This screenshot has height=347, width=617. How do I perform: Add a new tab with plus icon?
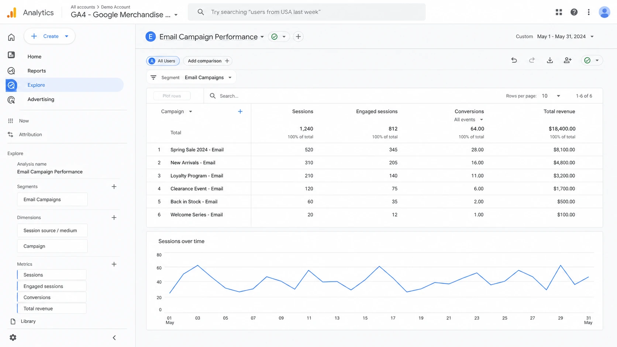point(298,37)
